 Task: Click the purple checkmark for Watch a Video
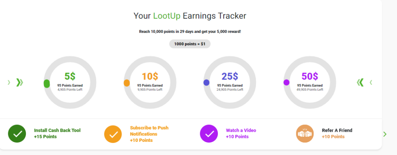(209, 133)
